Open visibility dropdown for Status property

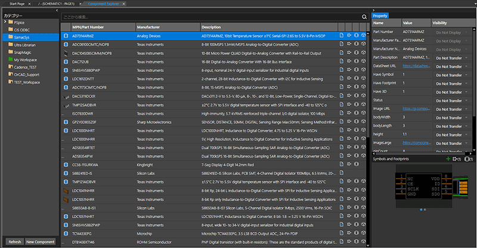(x=466, y=101)
